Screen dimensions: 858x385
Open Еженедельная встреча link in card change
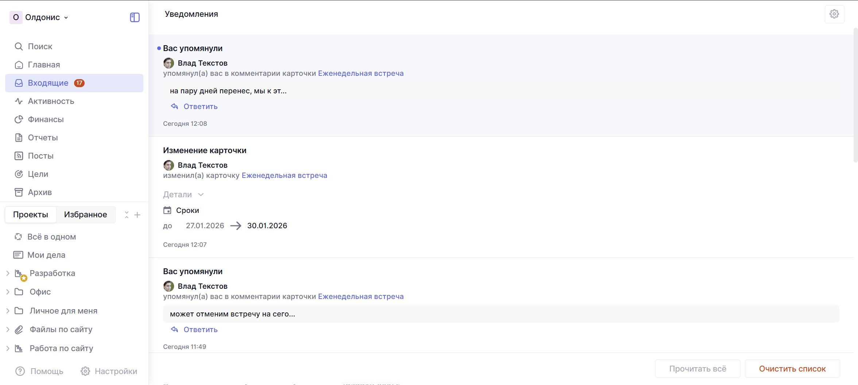pos(284,176)
